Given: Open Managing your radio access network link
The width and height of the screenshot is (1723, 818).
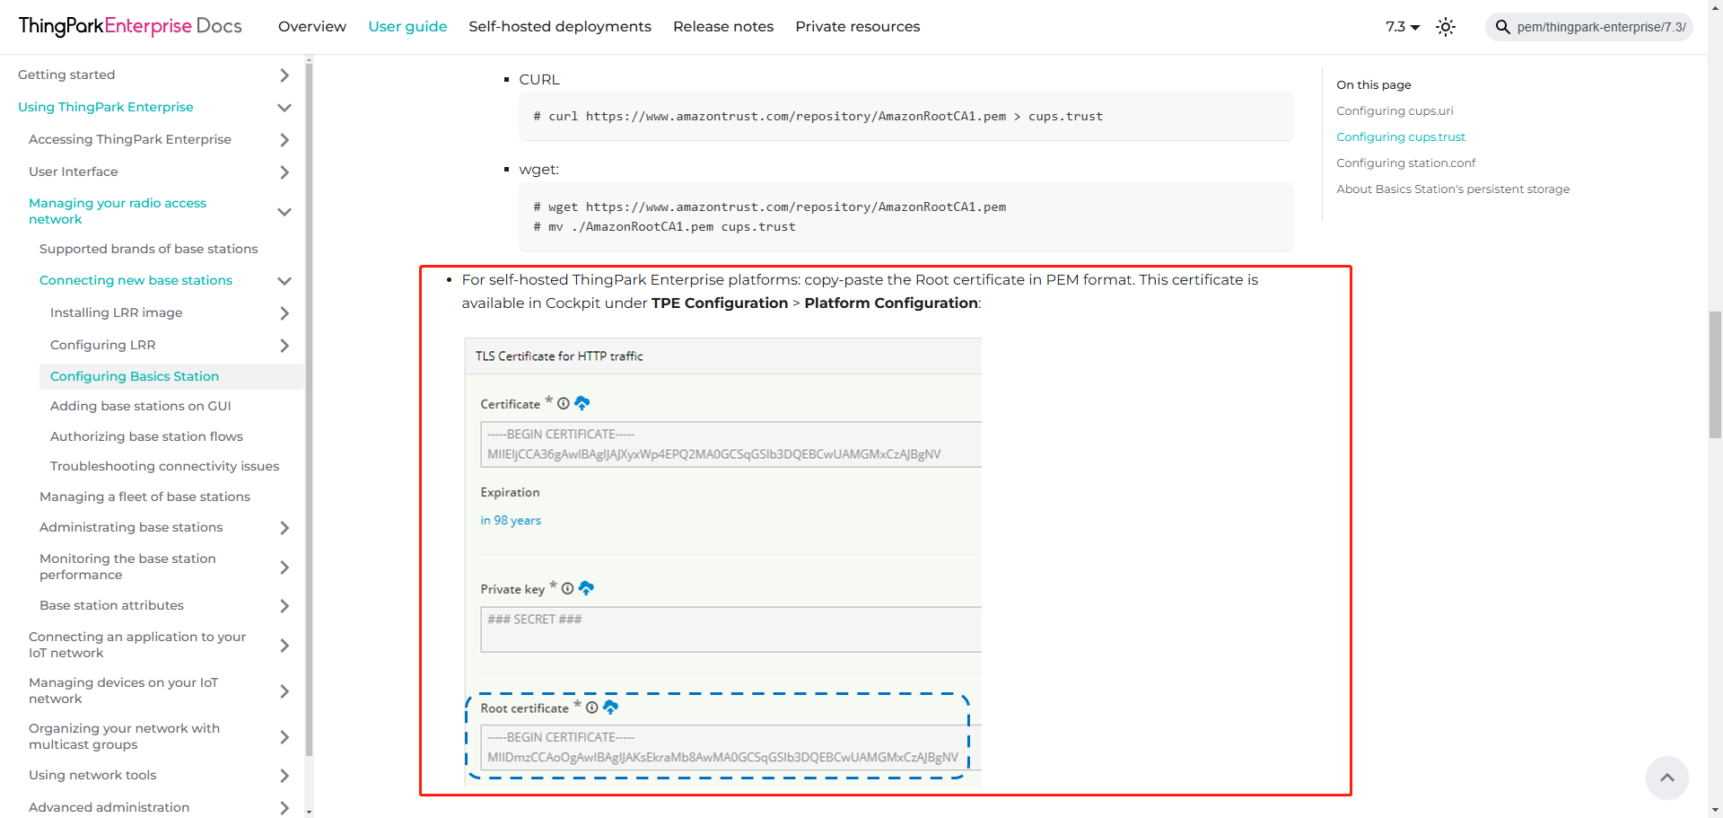Looking at the screenshot, I should click(118, 211).
